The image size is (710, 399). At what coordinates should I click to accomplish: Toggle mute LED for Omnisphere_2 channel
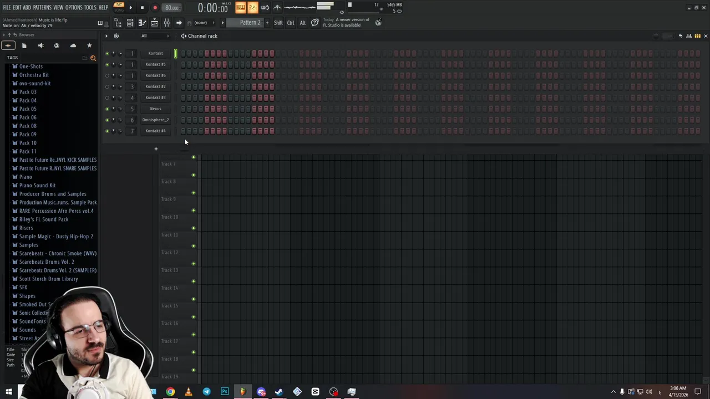point(107,120)
